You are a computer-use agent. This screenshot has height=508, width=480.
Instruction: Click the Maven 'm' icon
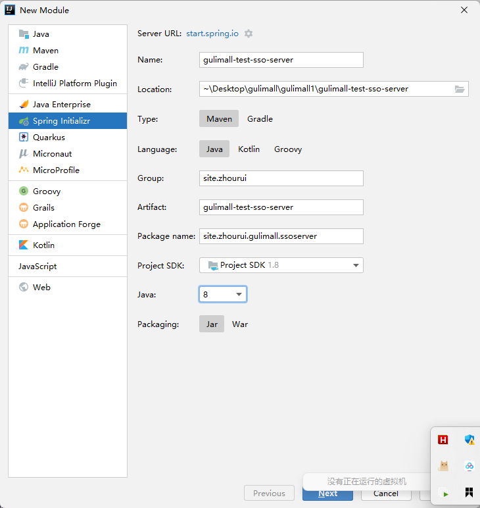click(x=24, y=50)
